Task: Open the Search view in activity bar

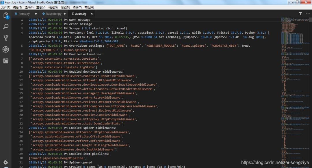Action: (x=6, y=27)
